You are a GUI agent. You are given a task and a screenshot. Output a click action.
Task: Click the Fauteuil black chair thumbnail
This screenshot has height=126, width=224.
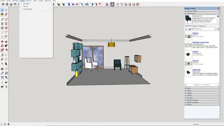(x=188, y=55)
